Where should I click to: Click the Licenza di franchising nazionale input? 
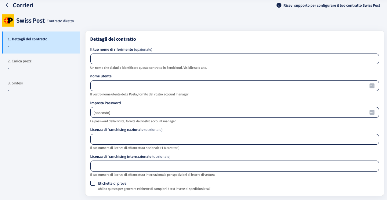point(234,139)
